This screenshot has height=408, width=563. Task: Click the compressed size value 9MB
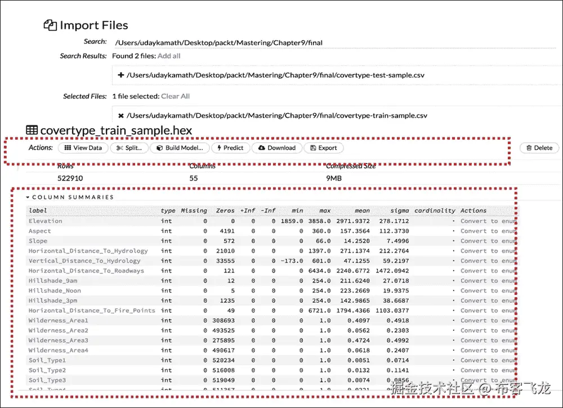tap(334, 178)
